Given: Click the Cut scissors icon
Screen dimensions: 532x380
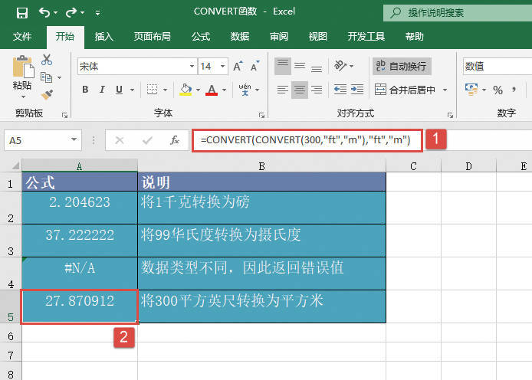Looking at the screenshot, I should click(47, 60).
